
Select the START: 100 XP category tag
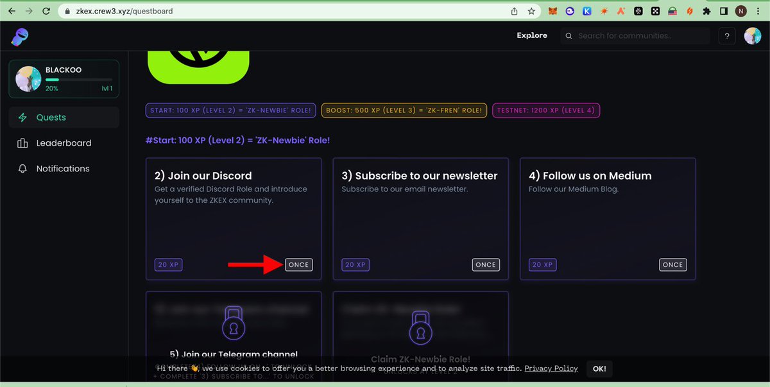click(230, 110)
